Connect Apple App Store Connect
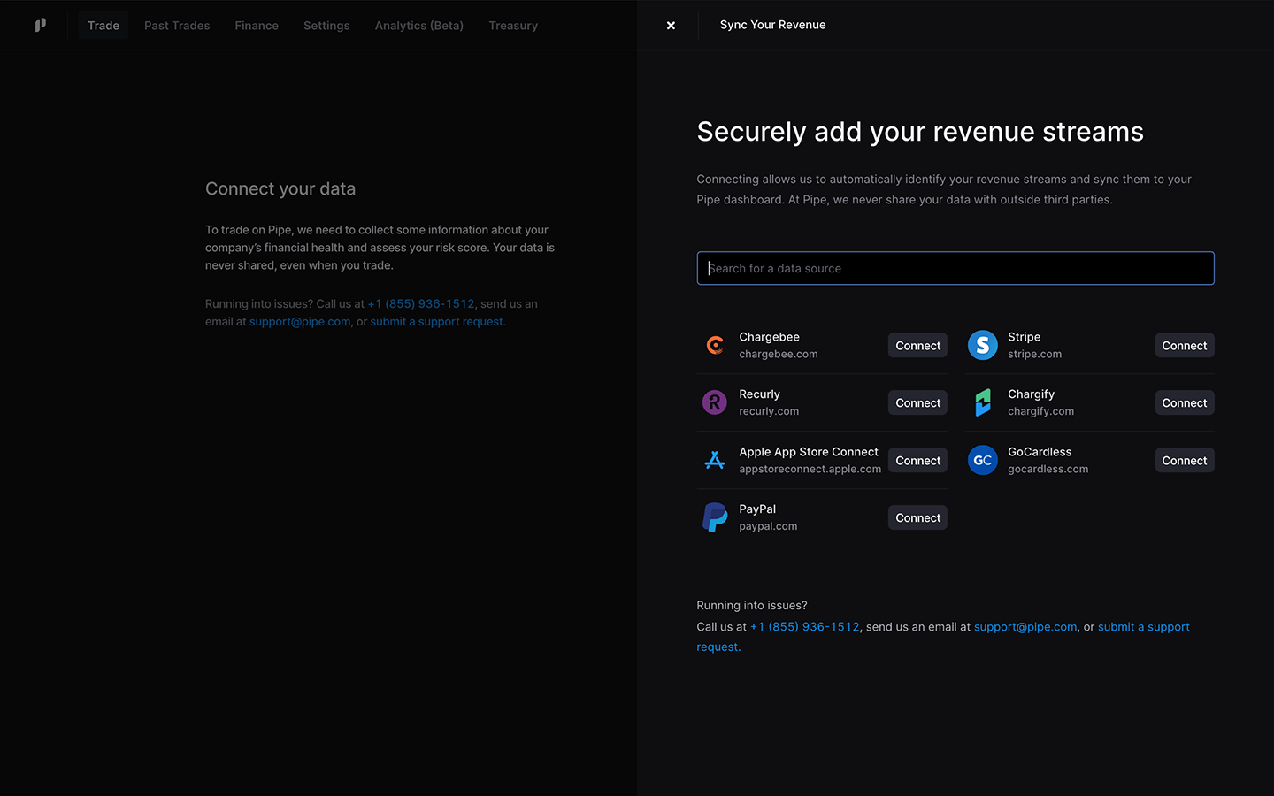Viewport: 1274px width, 796px height. click(x=917, y=460)
